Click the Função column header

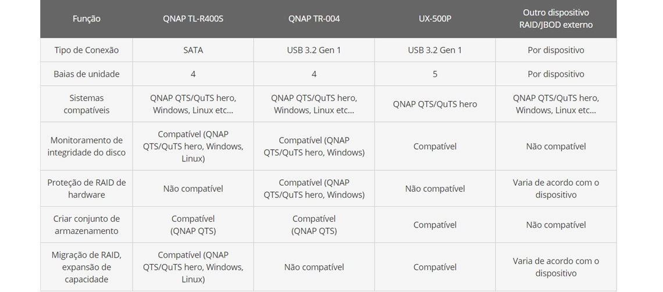click(x=86, y=19)
